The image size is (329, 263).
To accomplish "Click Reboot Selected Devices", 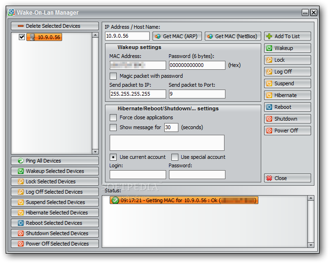I will tap(55, 223).
